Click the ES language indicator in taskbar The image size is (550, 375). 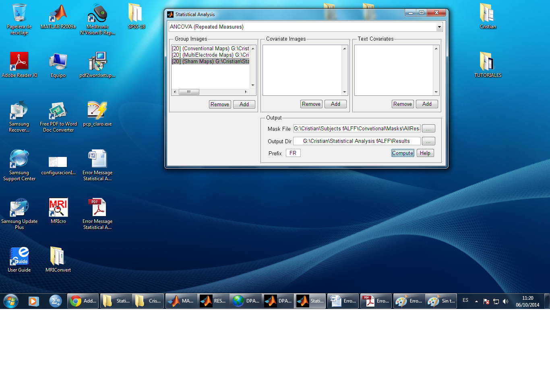(x=465, y=301)
